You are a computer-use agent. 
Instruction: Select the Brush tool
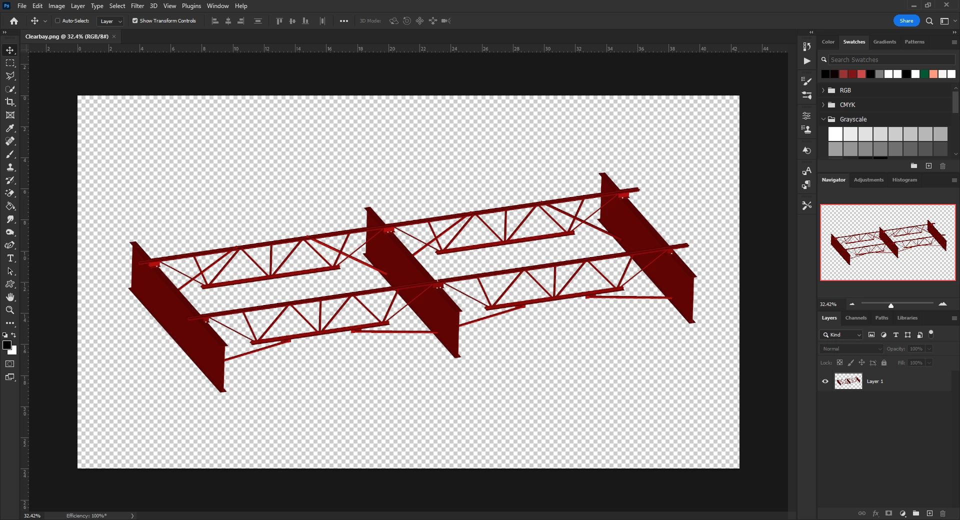pos(10,154)
